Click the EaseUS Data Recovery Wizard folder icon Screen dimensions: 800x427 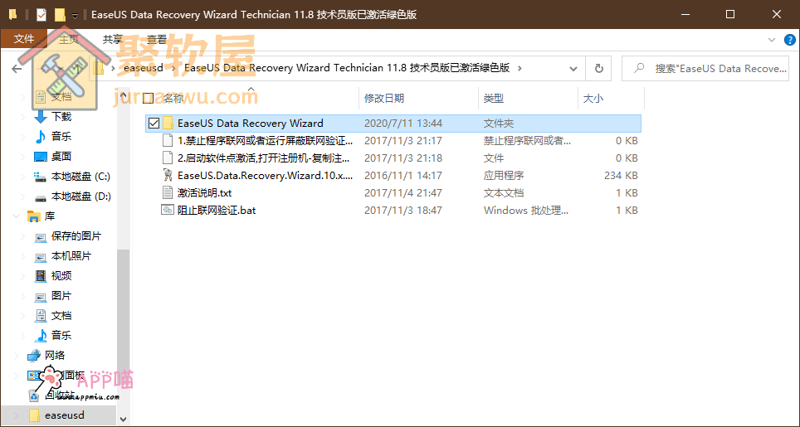168,124
